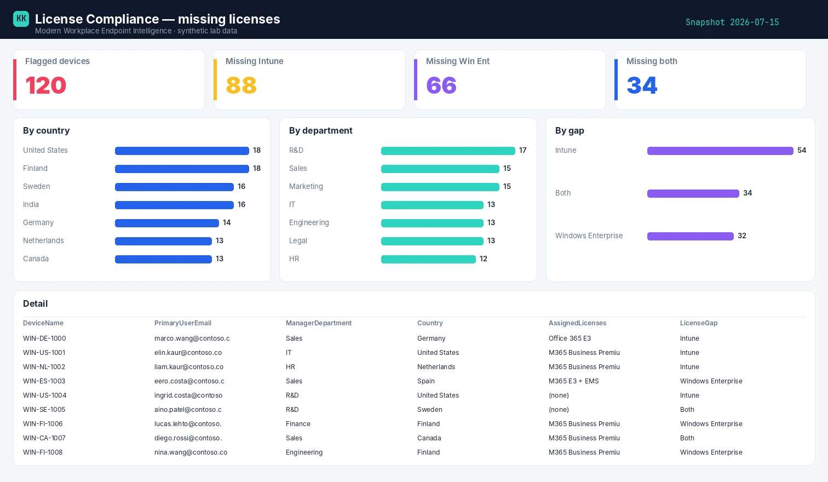Image resolution: width=828 pixels, height=482 pixels.
Task: Click the KK logo icon in the header
Action: tap(21, 19)
